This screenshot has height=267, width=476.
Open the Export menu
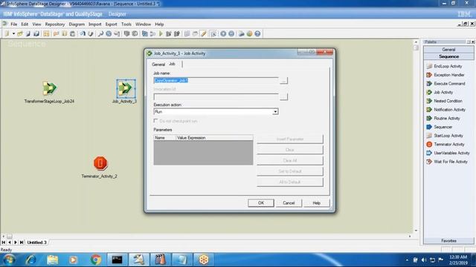[111, 24]
